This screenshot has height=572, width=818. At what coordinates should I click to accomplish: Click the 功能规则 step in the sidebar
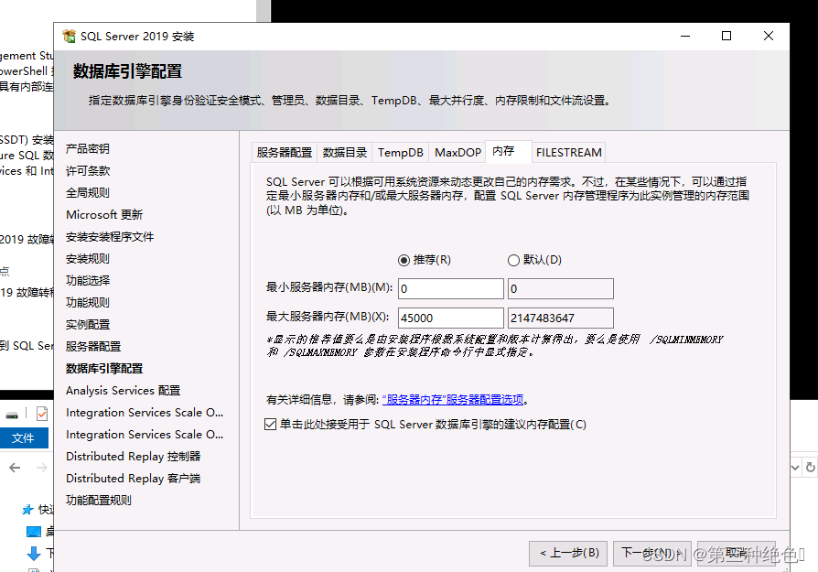[x=88, y=302]
